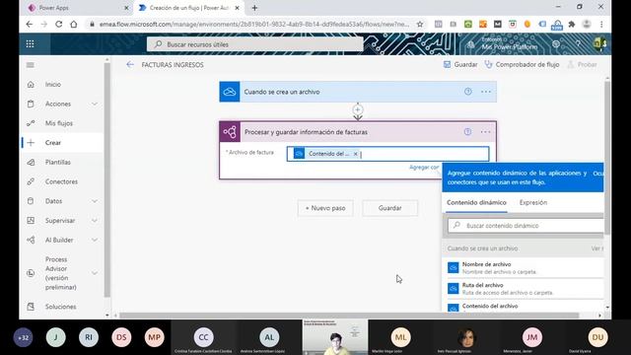Open the Chrome three-dot menu
Image resolution: width=631 pixels, height=355 pixels.
click(601, 24)
